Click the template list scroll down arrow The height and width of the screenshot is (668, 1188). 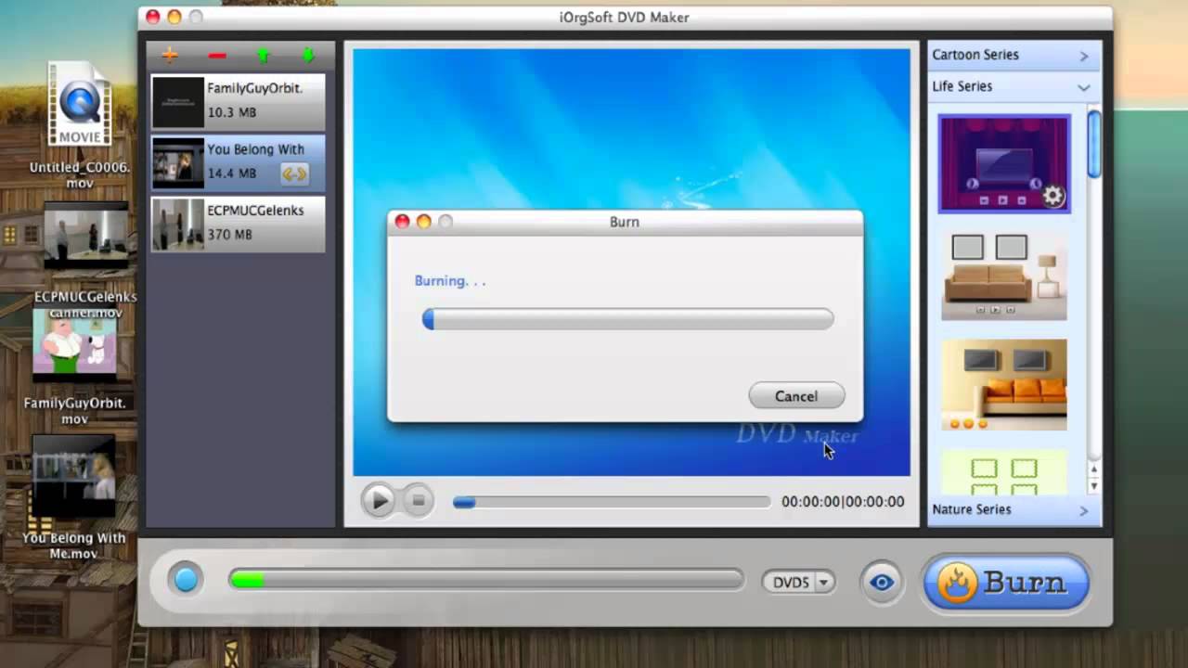click(1094, 486)
